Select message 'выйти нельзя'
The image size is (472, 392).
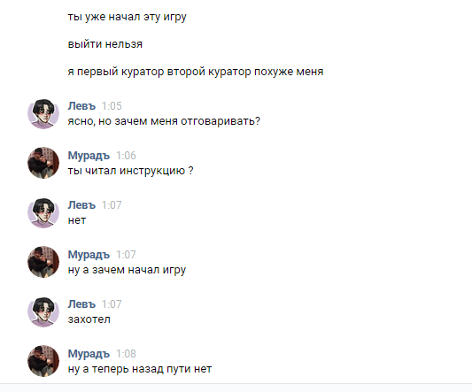coord(105,44)
